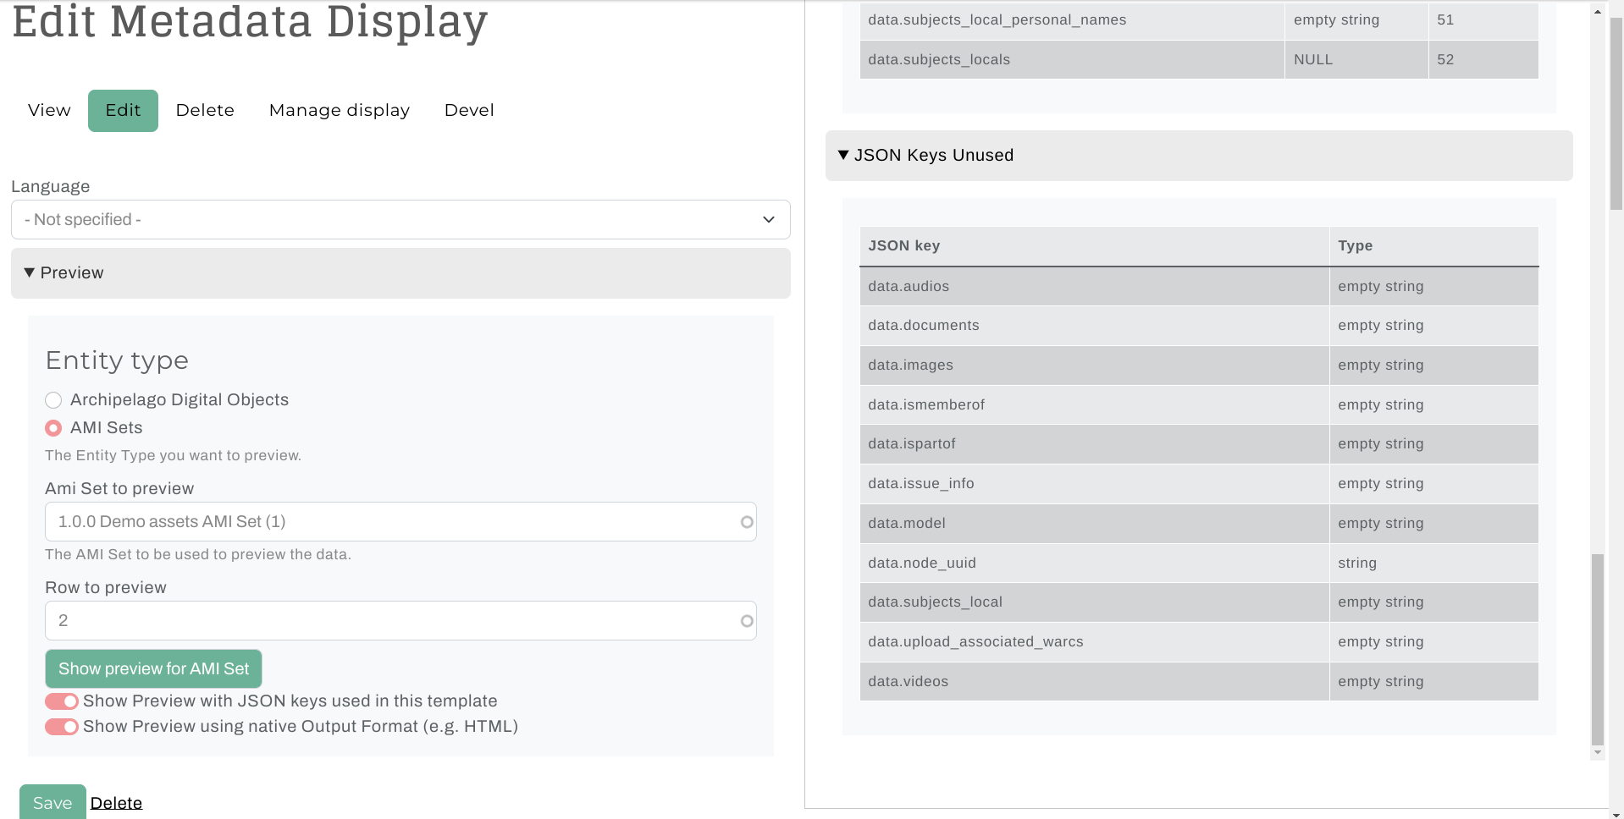Click the circle icon in Row to preview field

(x=746, y=621)
